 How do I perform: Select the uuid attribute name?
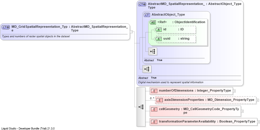coord(167,38)
